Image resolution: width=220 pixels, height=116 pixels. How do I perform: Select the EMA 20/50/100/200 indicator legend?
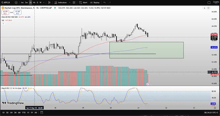point(10,17)
